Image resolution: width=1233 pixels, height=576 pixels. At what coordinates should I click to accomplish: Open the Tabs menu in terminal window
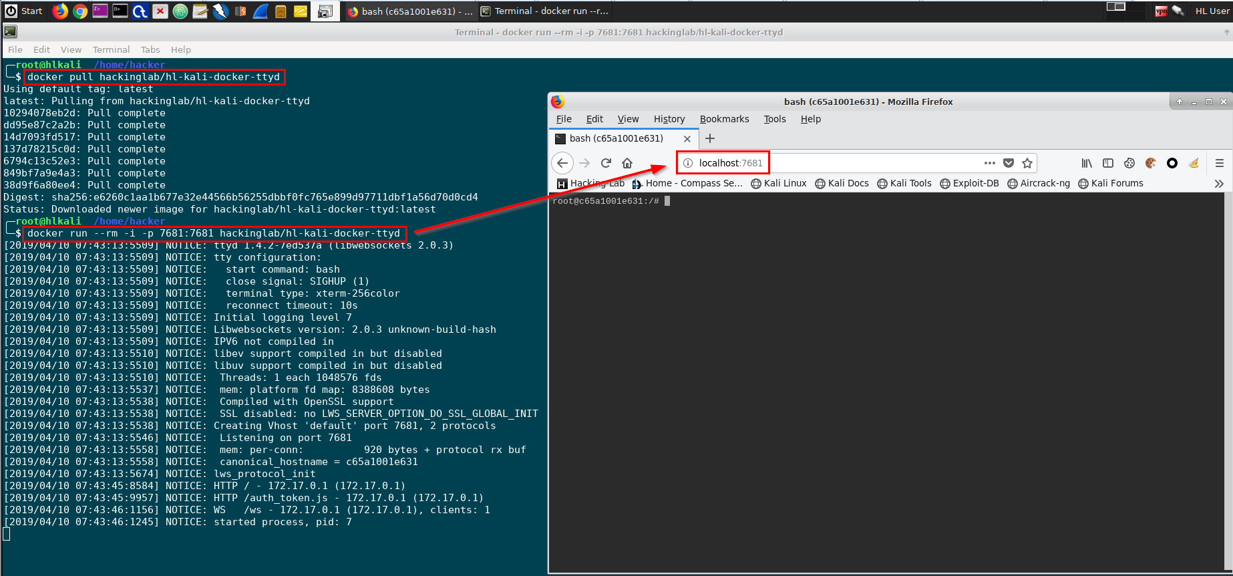coord(150,49)
